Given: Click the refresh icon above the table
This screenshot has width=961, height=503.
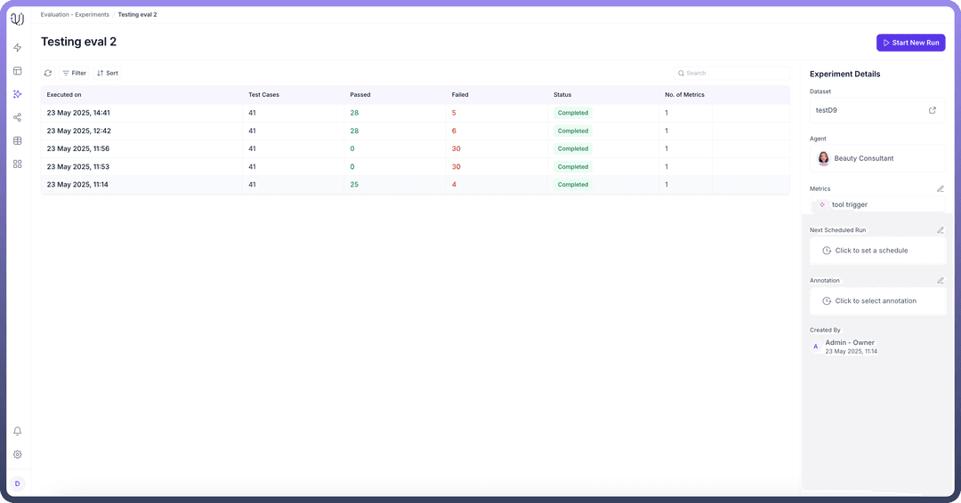Looking at the screenshot, I should pos(48,73).
